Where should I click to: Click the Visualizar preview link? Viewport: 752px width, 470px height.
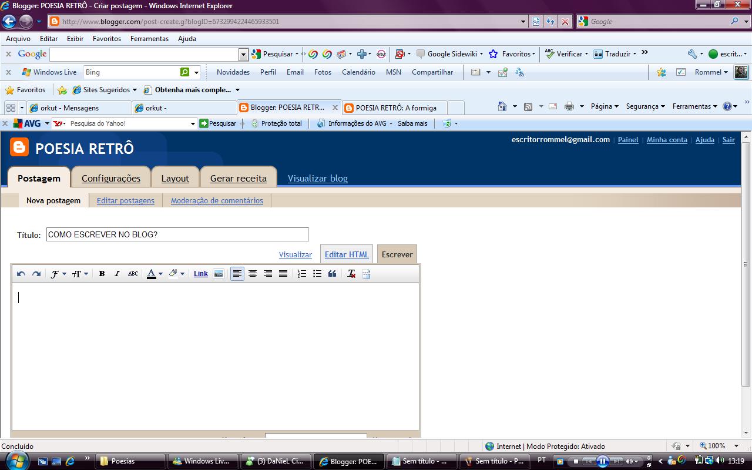[295, 254]
